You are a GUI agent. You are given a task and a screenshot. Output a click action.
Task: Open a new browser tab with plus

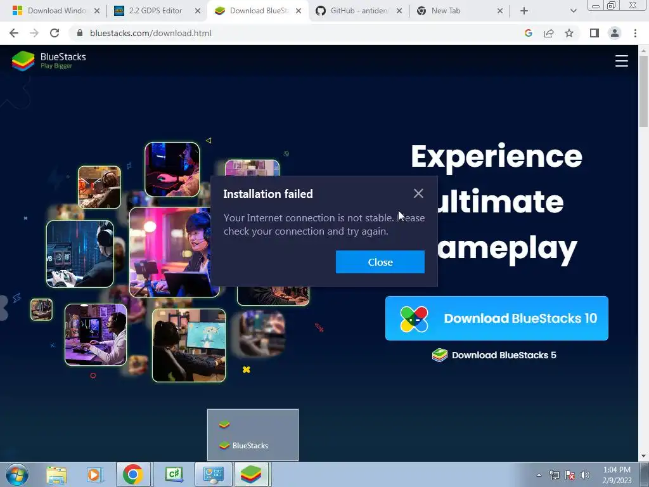pos(524,11)
